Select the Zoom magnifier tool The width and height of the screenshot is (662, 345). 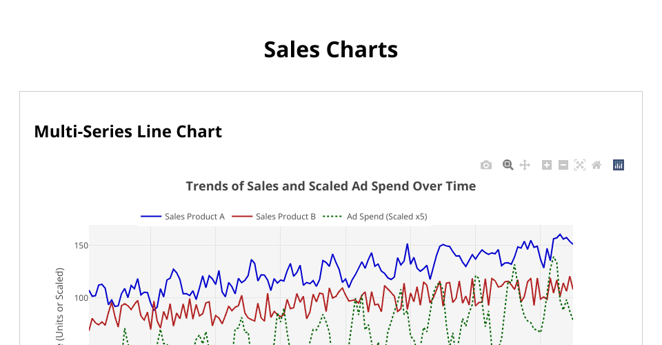click(508, 165)
